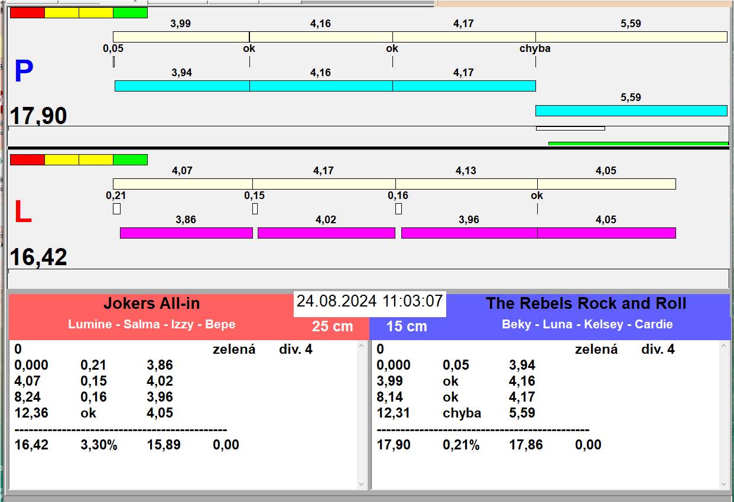This screenshot has width=734, height=502.
Task: Click the magenta 3,86 run bar
Action: click(x=186, y=233)
